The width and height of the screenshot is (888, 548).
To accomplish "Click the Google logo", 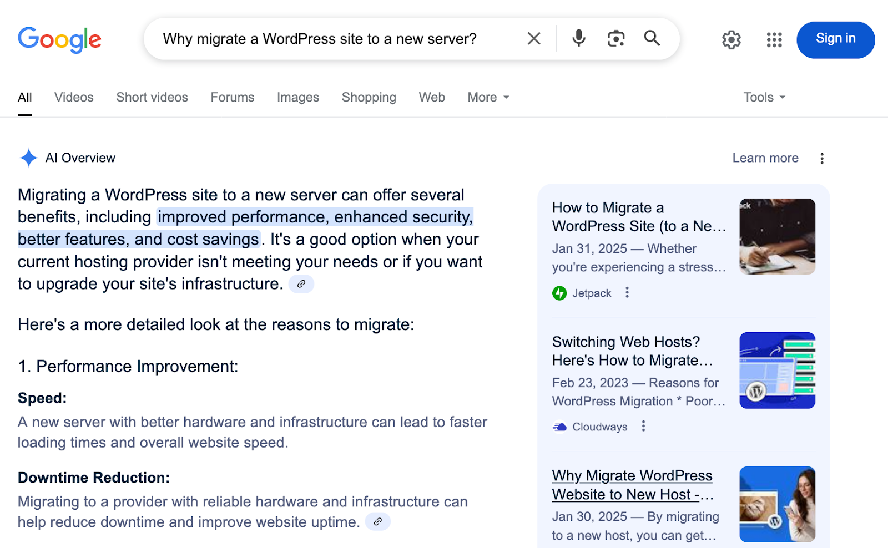I will point(59,39).
